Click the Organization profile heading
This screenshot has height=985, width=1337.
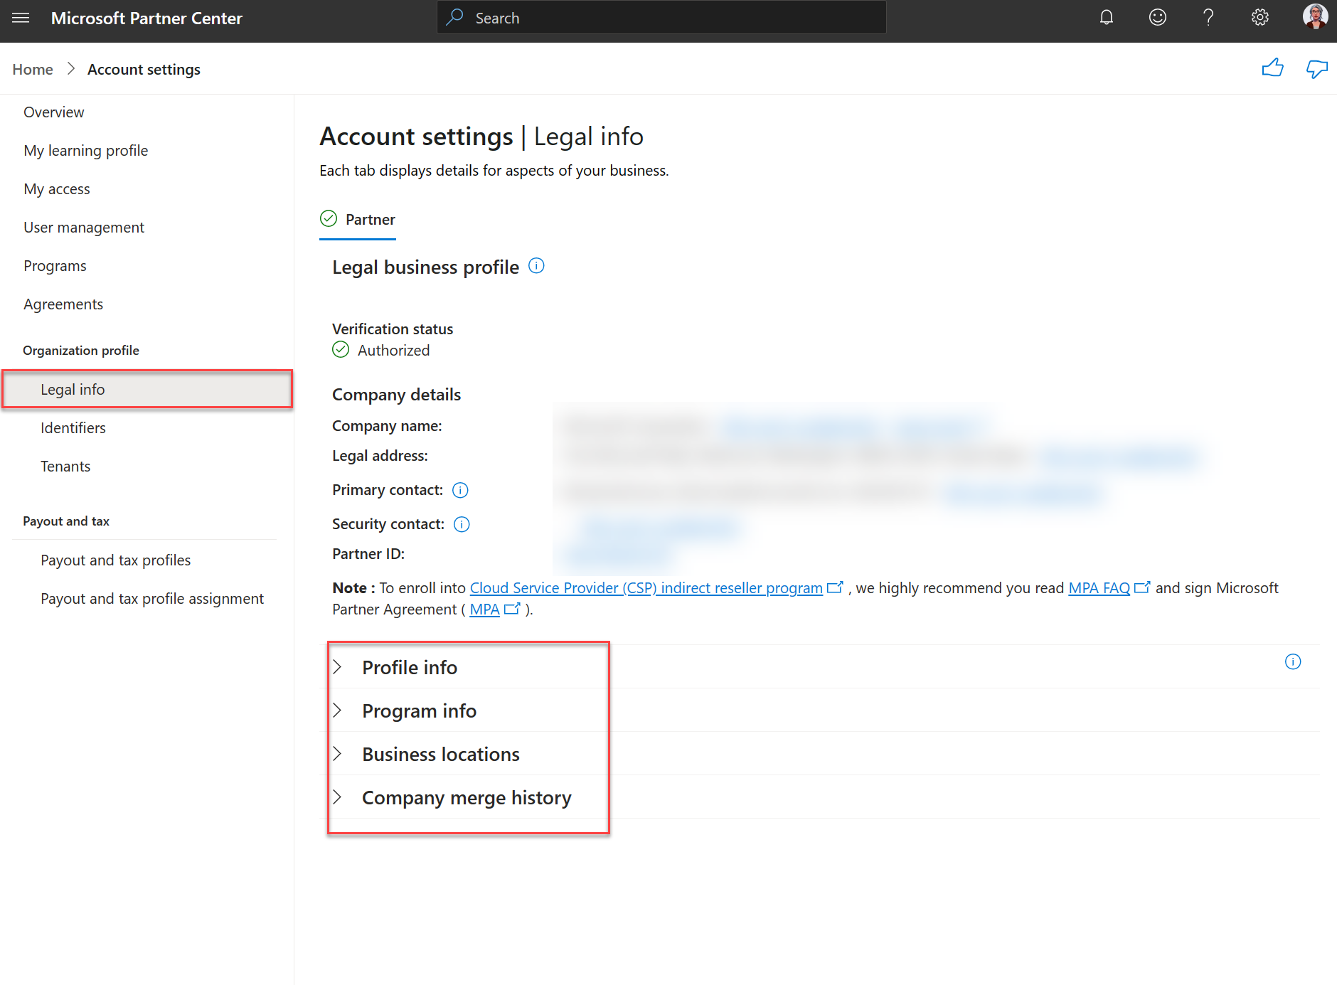[81, 350]
